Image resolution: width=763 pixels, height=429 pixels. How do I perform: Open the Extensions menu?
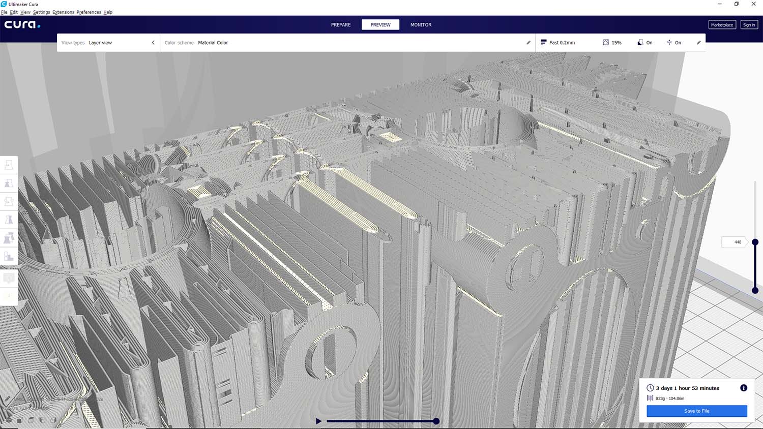click(63, 12)
